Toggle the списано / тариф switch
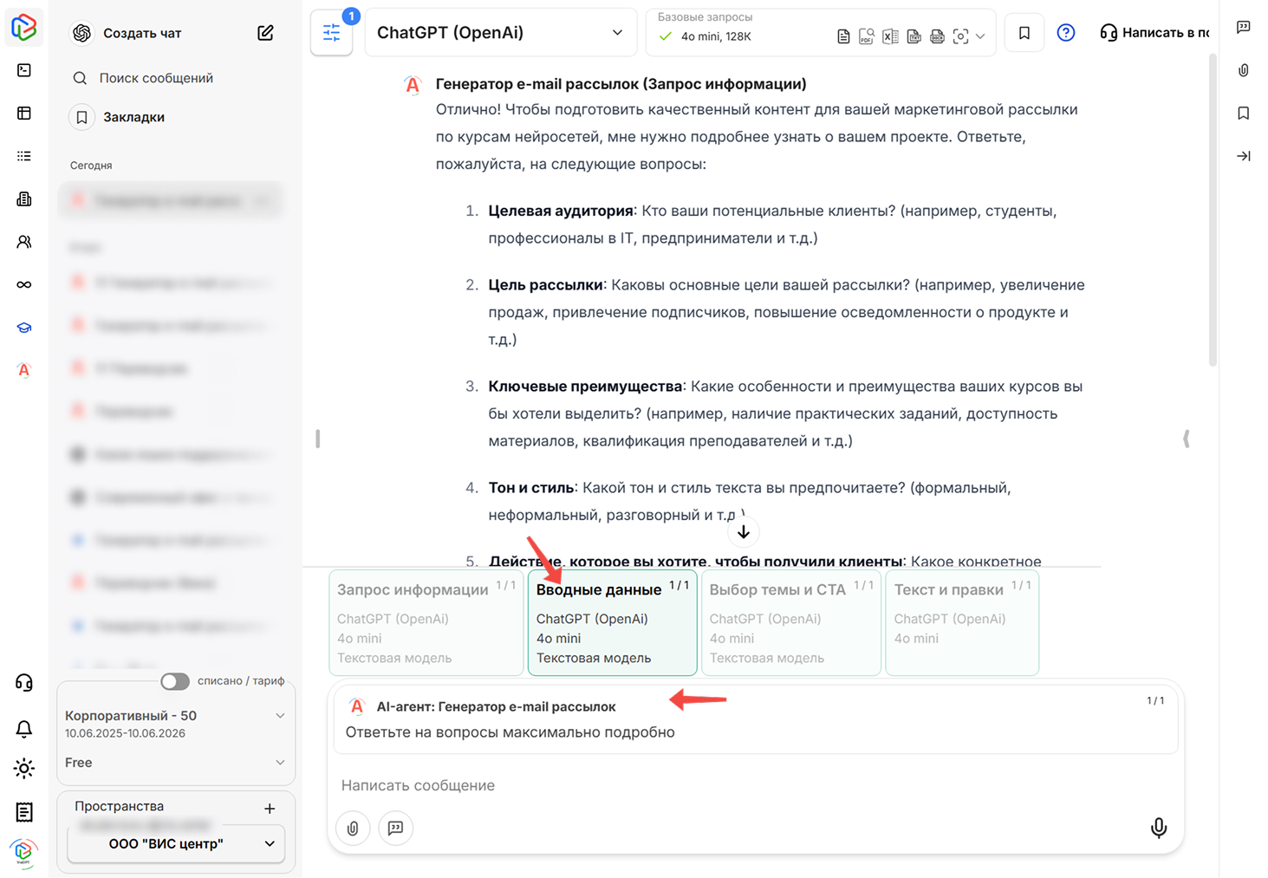The image size is (1268, 878). (x=175, y=681)
